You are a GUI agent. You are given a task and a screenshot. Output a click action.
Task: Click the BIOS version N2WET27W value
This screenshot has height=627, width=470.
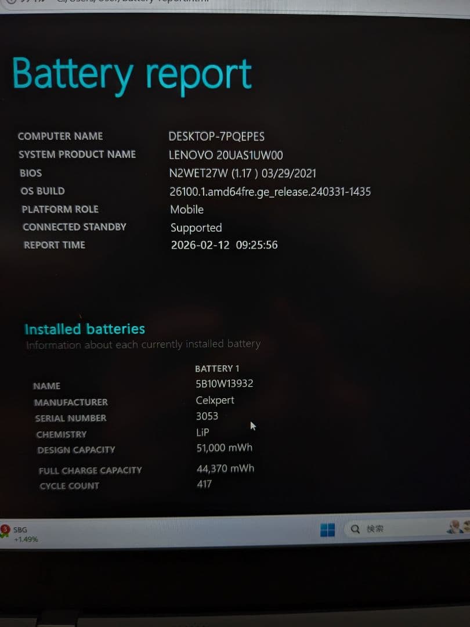(x=243, y=173)
